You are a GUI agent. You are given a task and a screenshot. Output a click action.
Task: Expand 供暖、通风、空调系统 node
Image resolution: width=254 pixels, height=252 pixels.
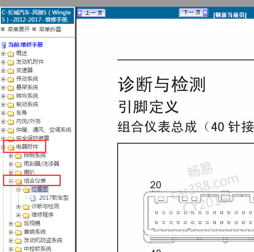3,130
